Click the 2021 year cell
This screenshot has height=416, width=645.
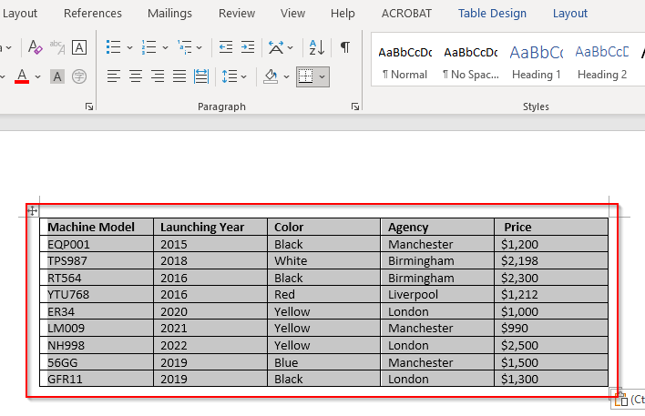(210, 329)
